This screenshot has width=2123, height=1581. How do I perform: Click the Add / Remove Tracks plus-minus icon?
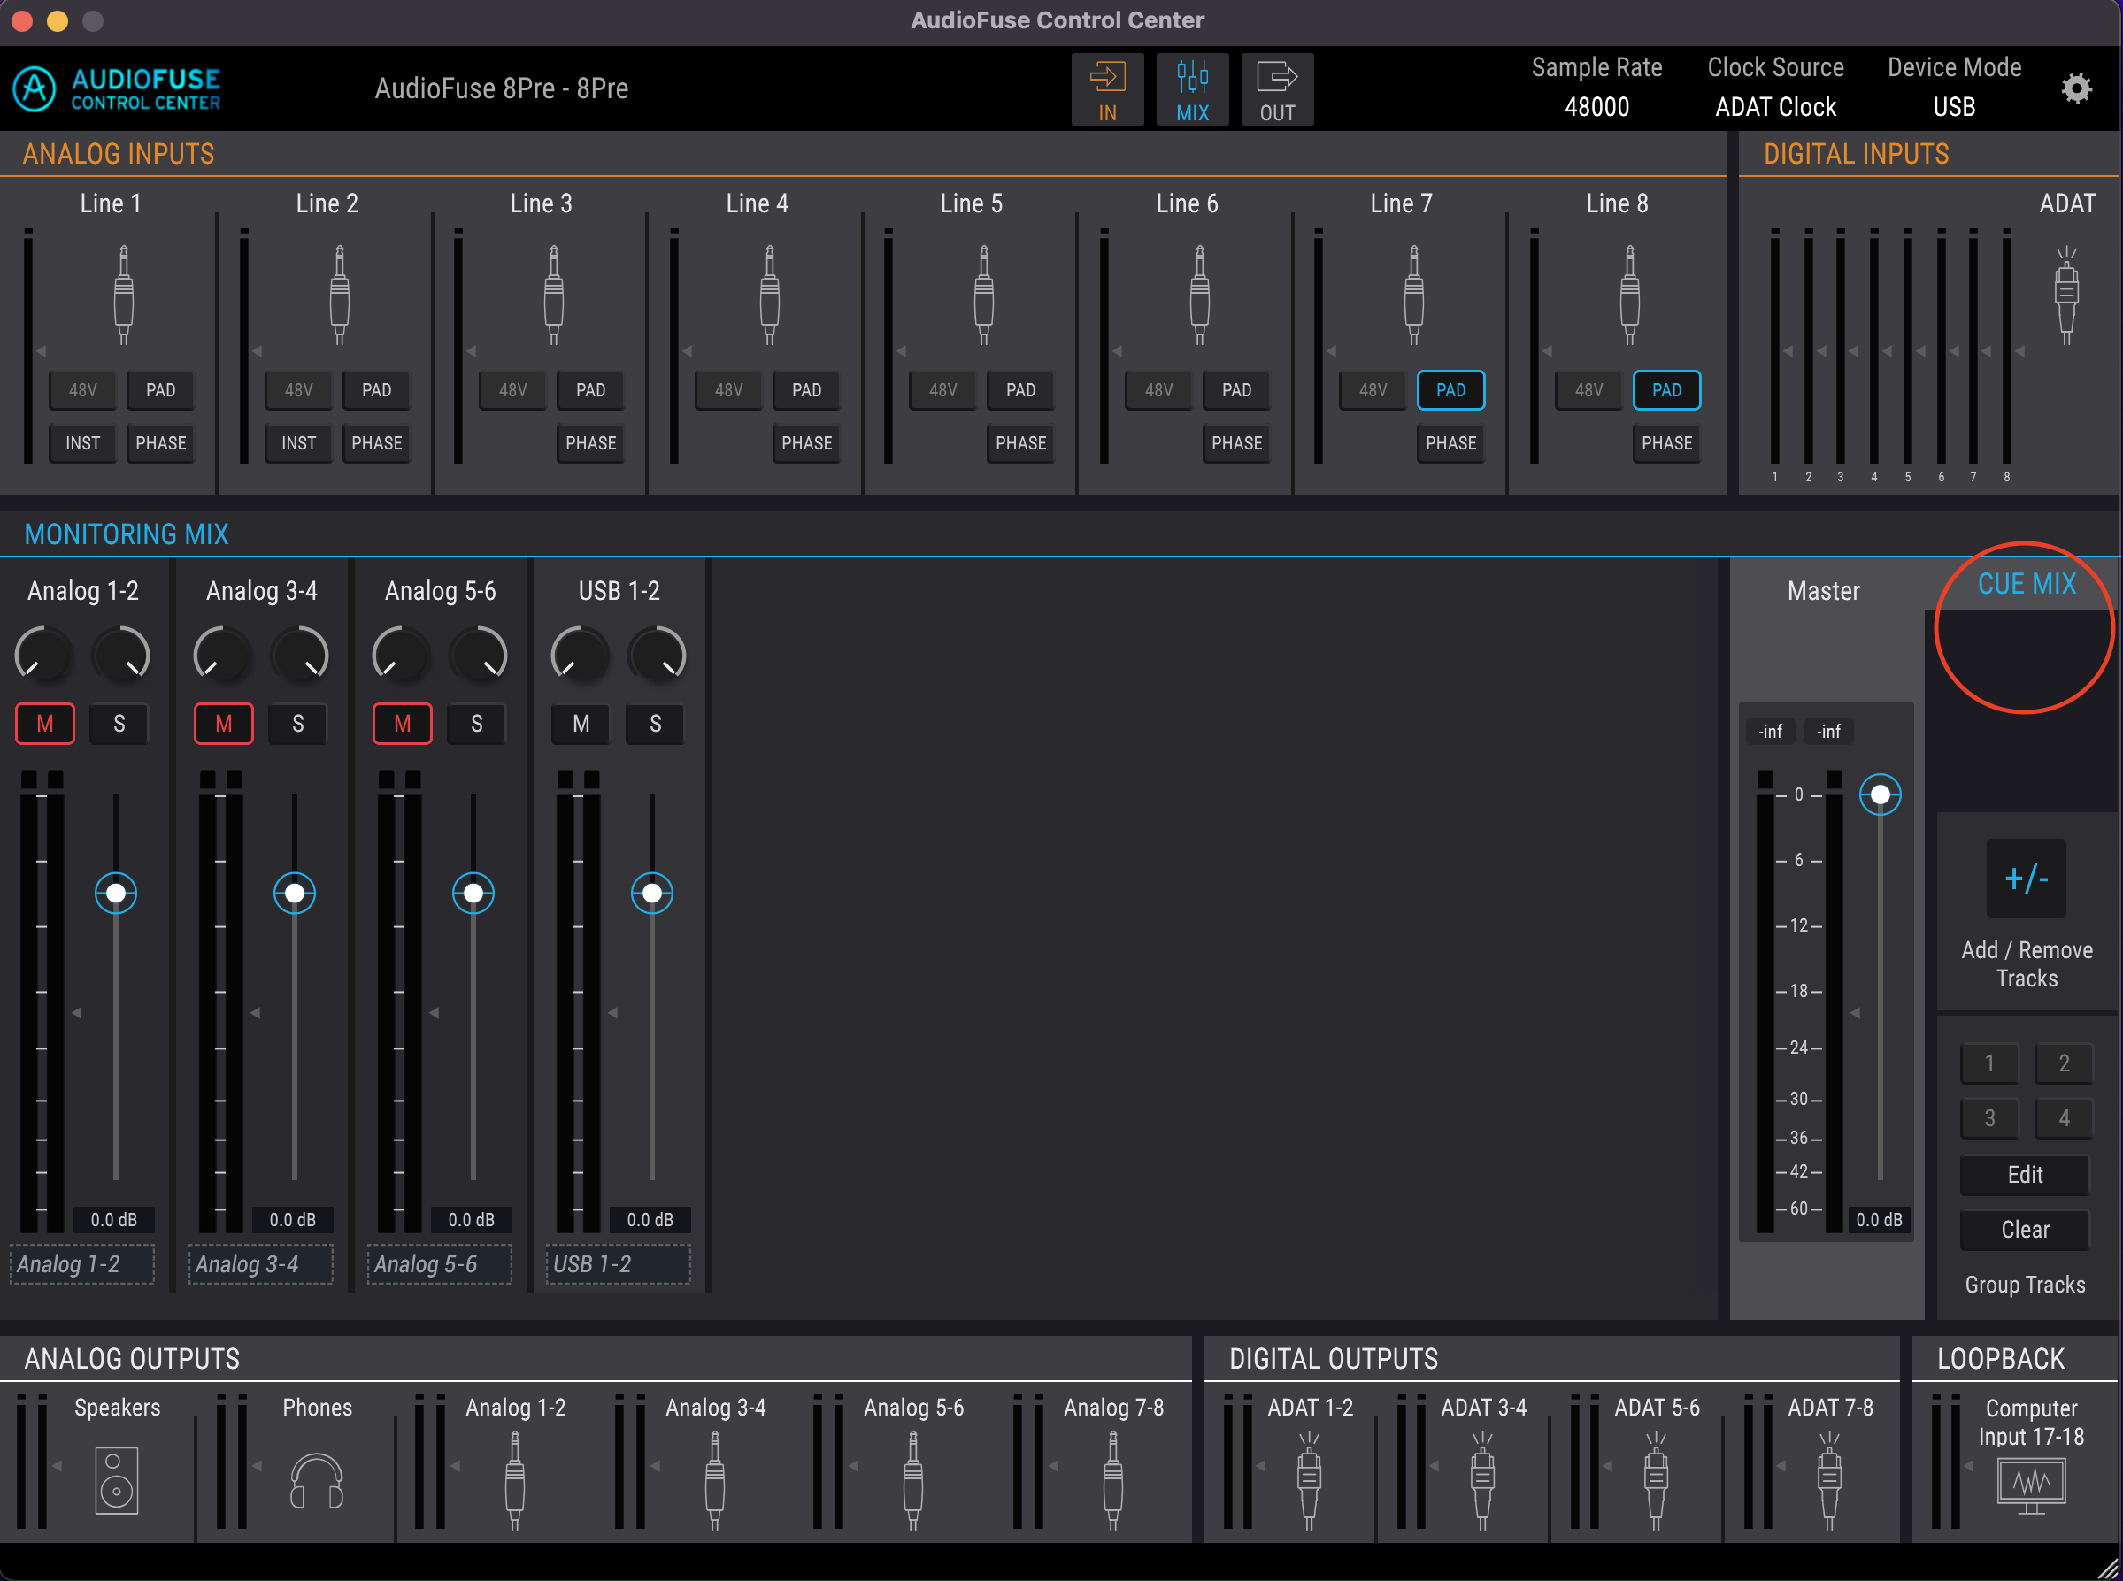tap(2026, 879)
